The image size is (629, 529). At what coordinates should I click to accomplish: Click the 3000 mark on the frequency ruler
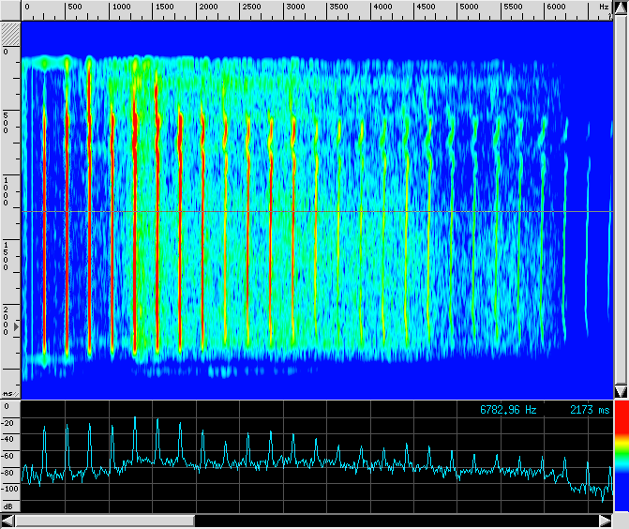pos(295,8)
